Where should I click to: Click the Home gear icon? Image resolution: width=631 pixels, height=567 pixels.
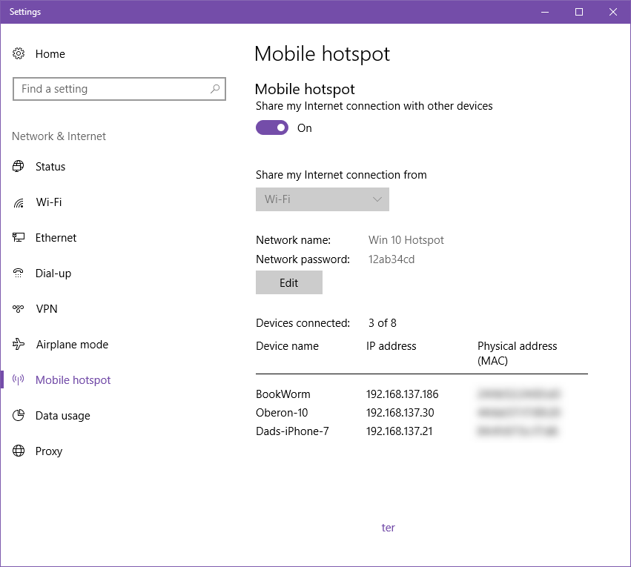pyautogui.click(x=18, y=53)
